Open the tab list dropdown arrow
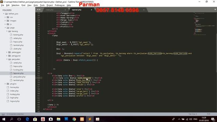Image resolution: width=217 pixels, height=122 pixels. pos(215,9)
